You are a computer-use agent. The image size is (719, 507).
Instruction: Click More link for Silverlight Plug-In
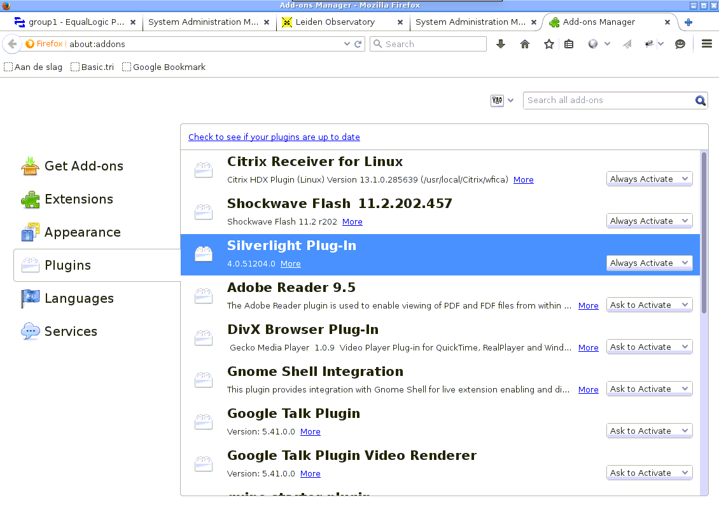pos(291,264)
